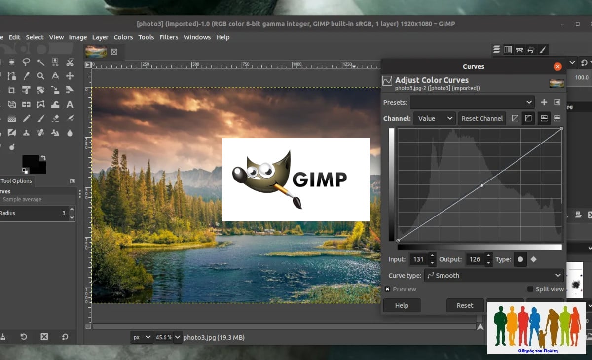This screenshot has height=360, width=592.
Task: Click the black foreground color swatch
Action: click(x=31, y=162)
